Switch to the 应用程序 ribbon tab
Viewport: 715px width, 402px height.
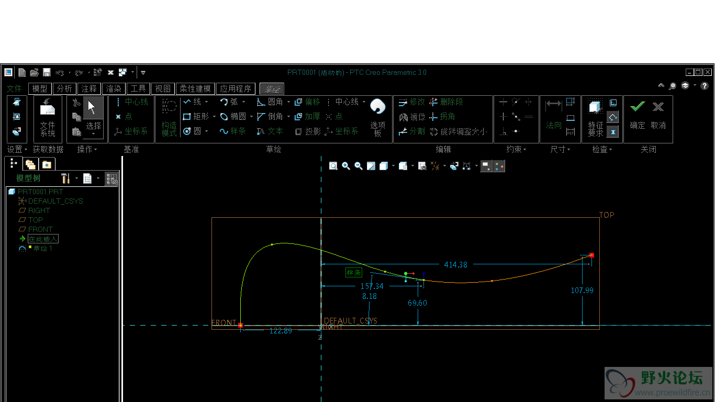click(x=236, y=88)
